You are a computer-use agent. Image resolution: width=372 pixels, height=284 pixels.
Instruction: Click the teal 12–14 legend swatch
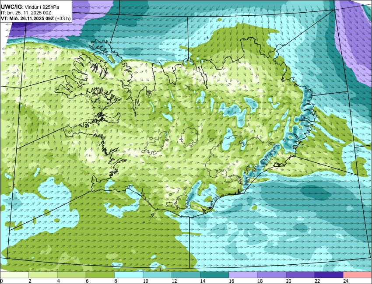(186, 275)
